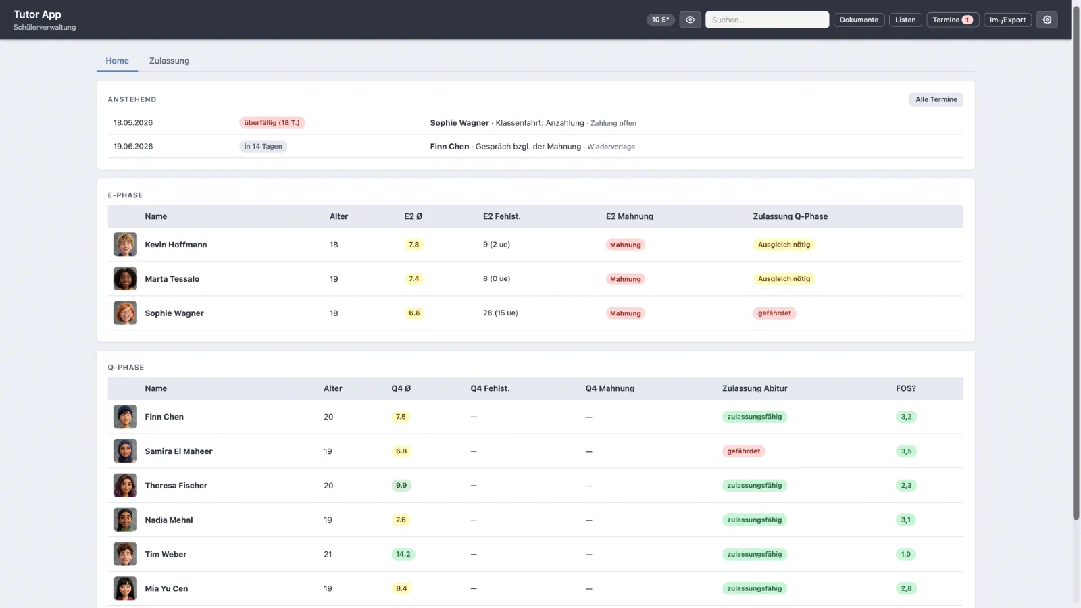Open the settings gear icon

(1047, 20)
